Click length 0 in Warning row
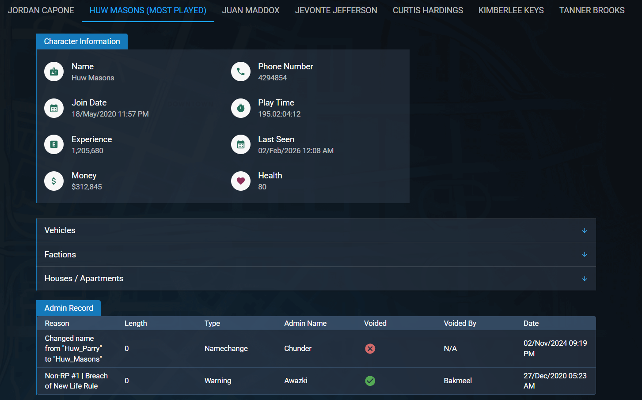 pos(127,381)
